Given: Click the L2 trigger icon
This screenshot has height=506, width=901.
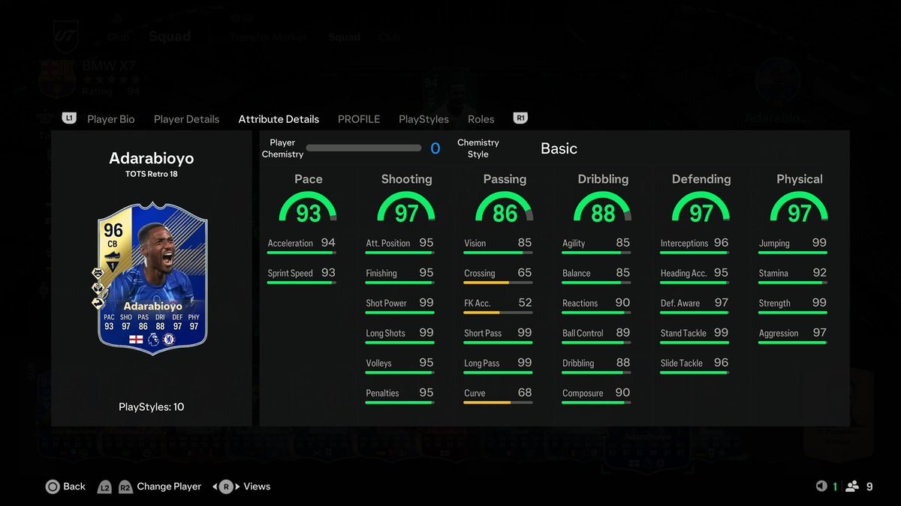Looking at the screenshot, I should coord(104,487).
